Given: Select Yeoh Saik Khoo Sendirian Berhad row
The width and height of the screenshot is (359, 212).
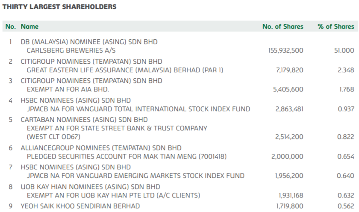Looking at the screenshot, I should pos(80,206).
